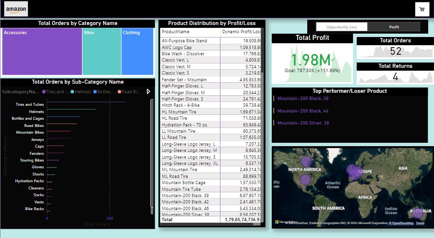Select the Australia map bubble
The height and width of the screenshot is (238, 434).
click(x=418, y=213)
